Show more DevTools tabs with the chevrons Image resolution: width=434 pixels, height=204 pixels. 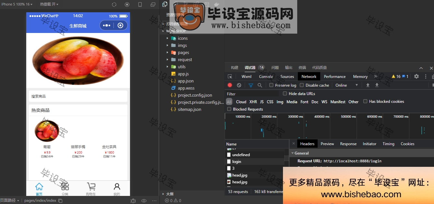[376, 77]
